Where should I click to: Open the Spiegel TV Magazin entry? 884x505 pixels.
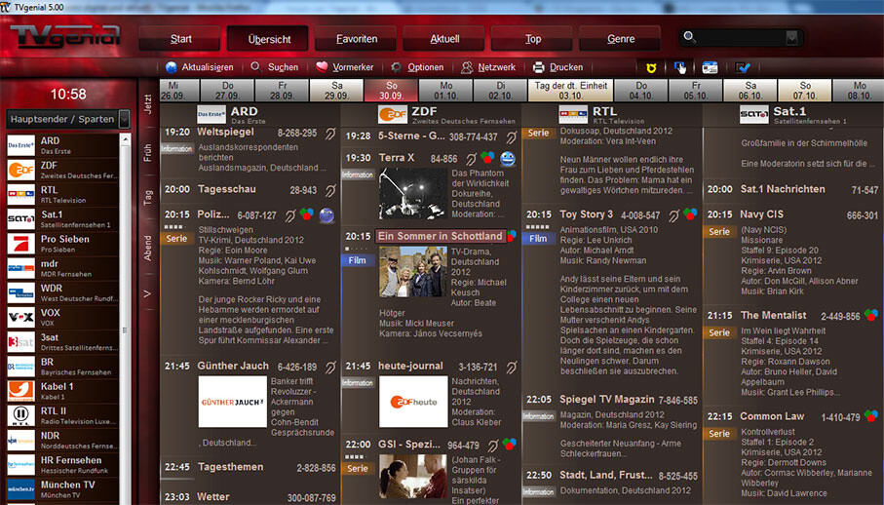click(606, 400)
